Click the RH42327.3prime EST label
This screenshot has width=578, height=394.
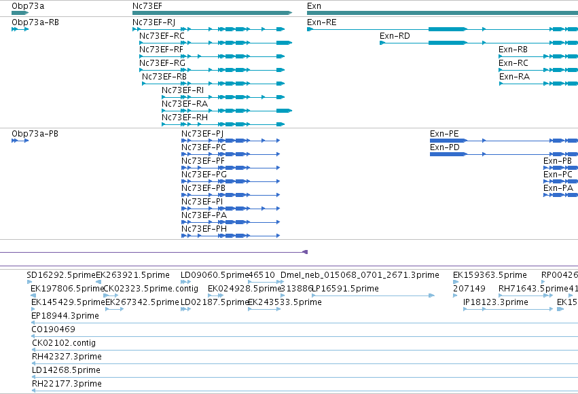coord(67,357)
